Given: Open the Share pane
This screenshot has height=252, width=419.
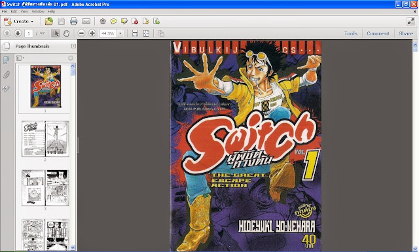Looking at the screenshot, I should (406, 33).
